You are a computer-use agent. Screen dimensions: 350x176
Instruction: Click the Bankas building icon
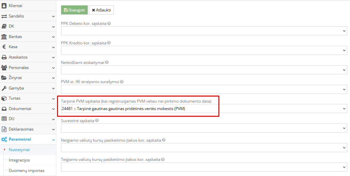4,37
